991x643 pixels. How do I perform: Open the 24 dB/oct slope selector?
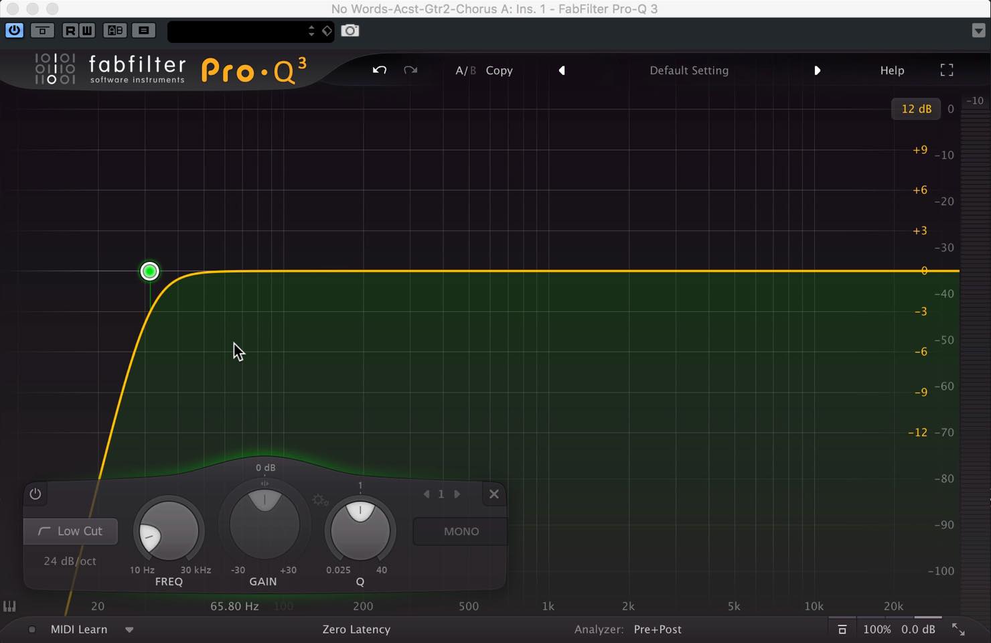coord(70,561)
